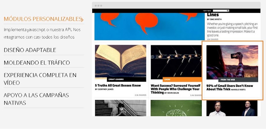Click the Login or signup link
This screenshot has height=132, width=266.
pos(207,11)
